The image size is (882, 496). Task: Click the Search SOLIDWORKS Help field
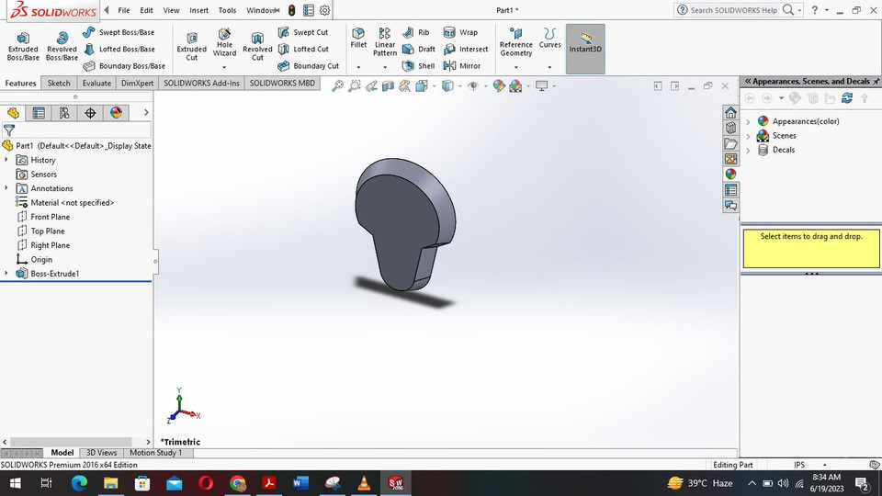point(733,10)
